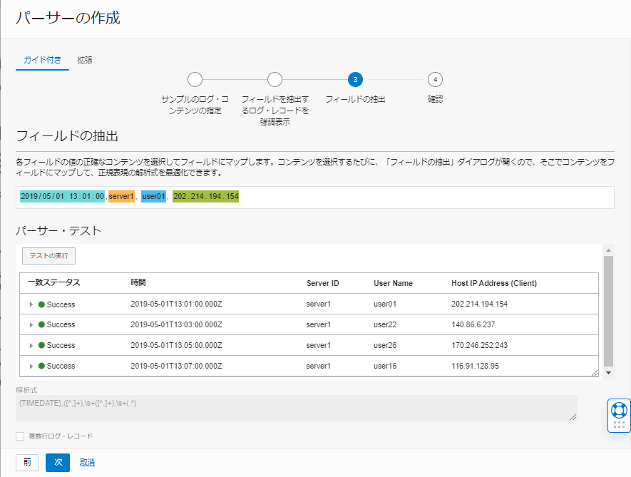Screen dimensions: 631x477
Task: Click step 2 circle in wizard
Action: [275, 79]
